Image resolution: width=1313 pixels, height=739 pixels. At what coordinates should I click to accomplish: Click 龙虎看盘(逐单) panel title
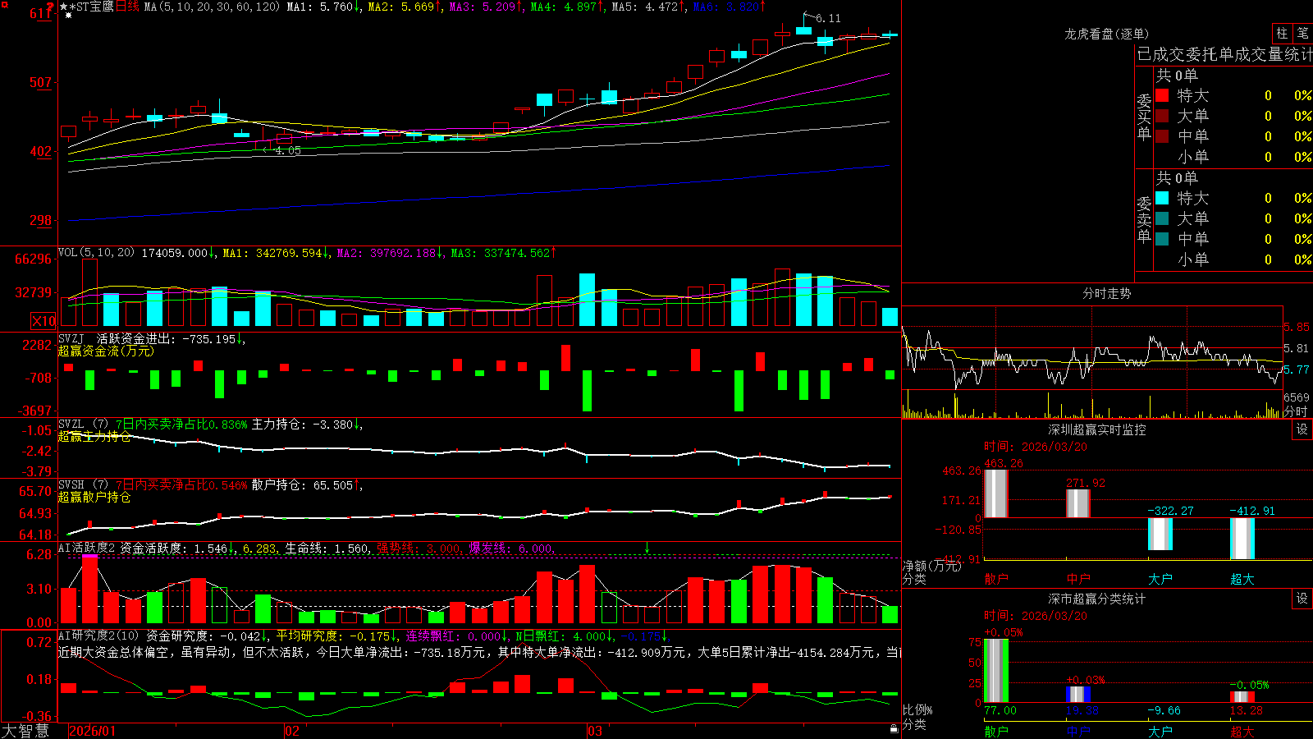1106,34
